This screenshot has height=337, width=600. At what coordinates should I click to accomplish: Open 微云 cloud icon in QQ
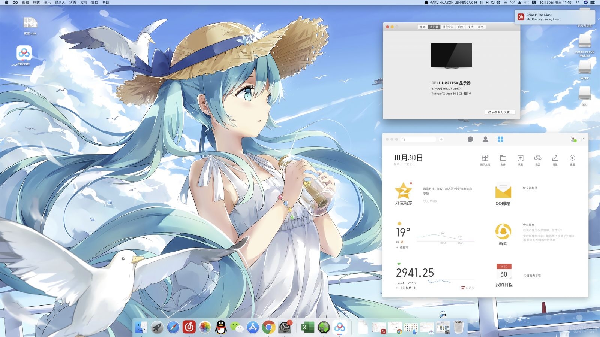coord(537,160)
